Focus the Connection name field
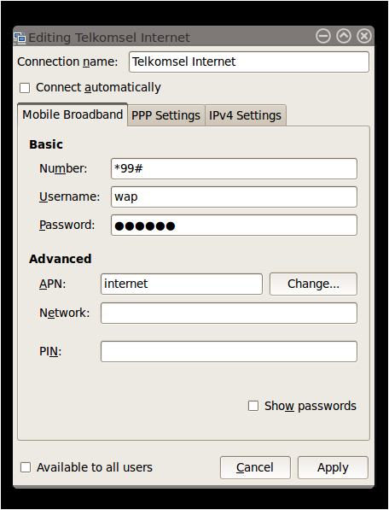 tap(249, 62)
